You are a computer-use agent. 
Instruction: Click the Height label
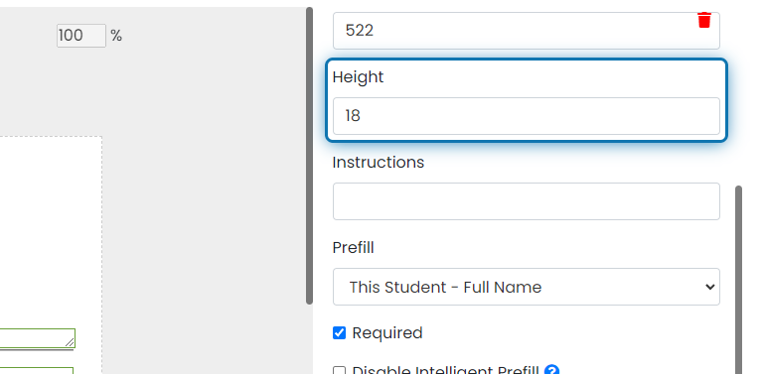pyautogui.click(x=358, y=76)
